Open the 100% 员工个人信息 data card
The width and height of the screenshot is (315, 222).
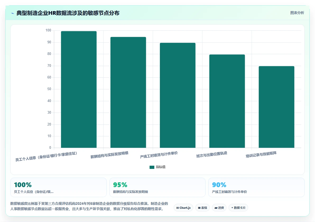[58, 187]
